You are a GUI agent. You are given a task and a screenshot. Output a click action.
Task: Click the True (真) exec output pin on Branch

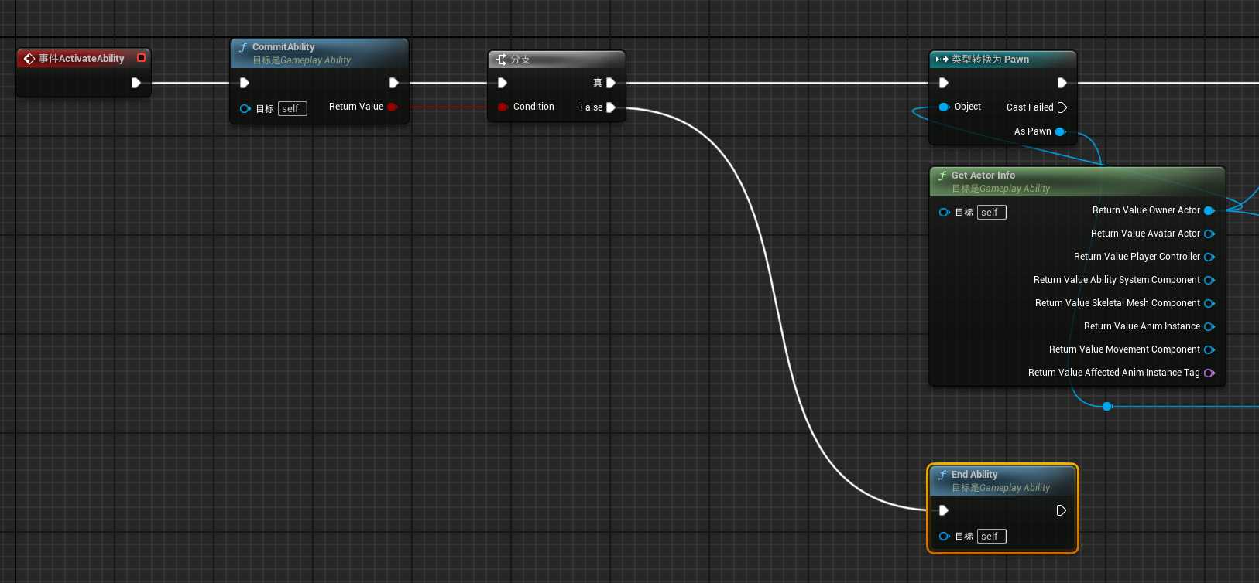611,83
